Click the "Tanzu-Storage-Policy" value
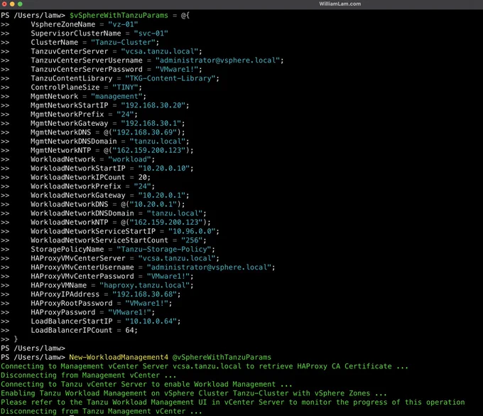This screenshot has height=416, width=483. (164, 249)
